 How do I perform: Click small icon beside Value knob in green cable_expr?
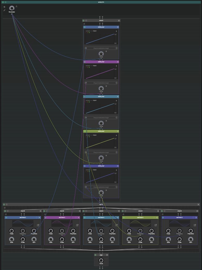106,155
